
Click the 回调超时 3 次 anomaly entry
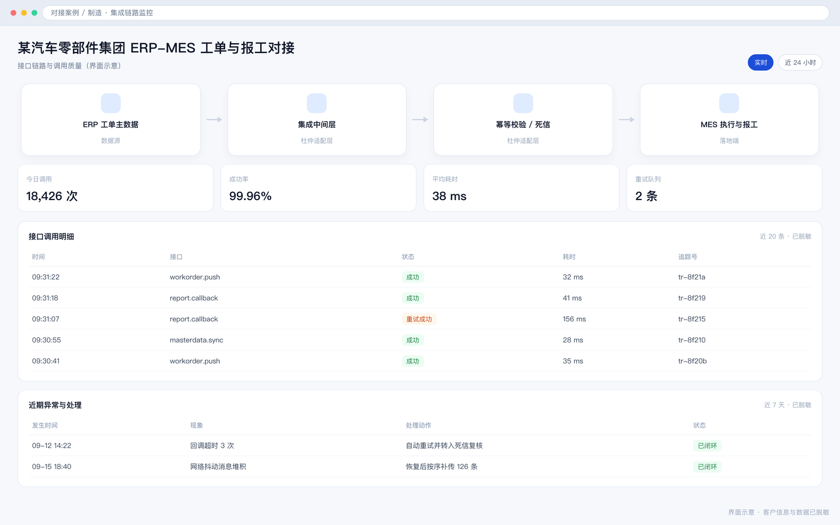pos(212,446)
